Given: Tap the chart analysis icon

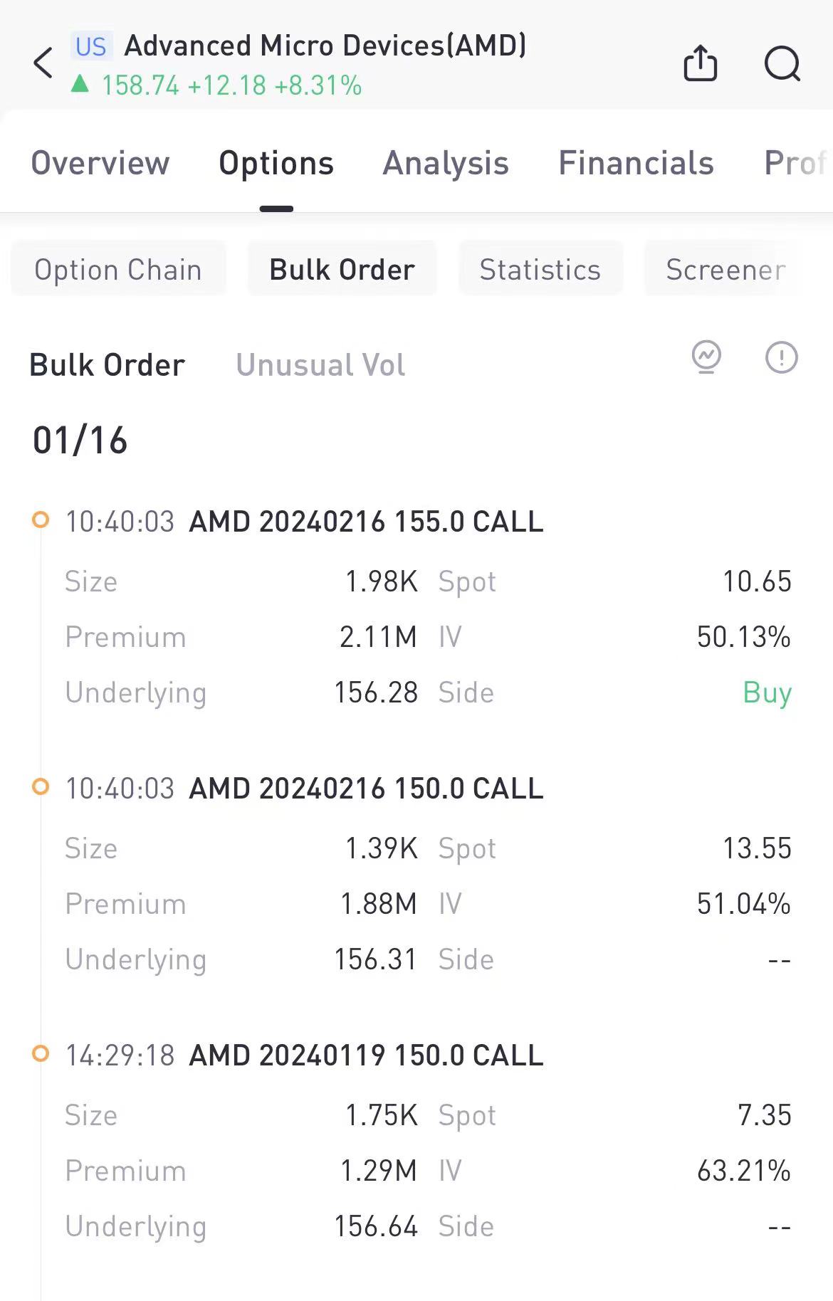Looking at the screenshot, I should (x=706, y=356).
